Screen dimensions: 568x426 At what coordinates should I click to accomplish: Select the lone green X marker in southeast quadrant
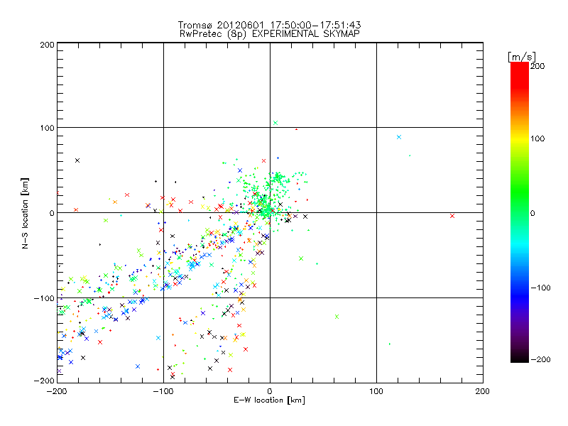click(337, 317)
